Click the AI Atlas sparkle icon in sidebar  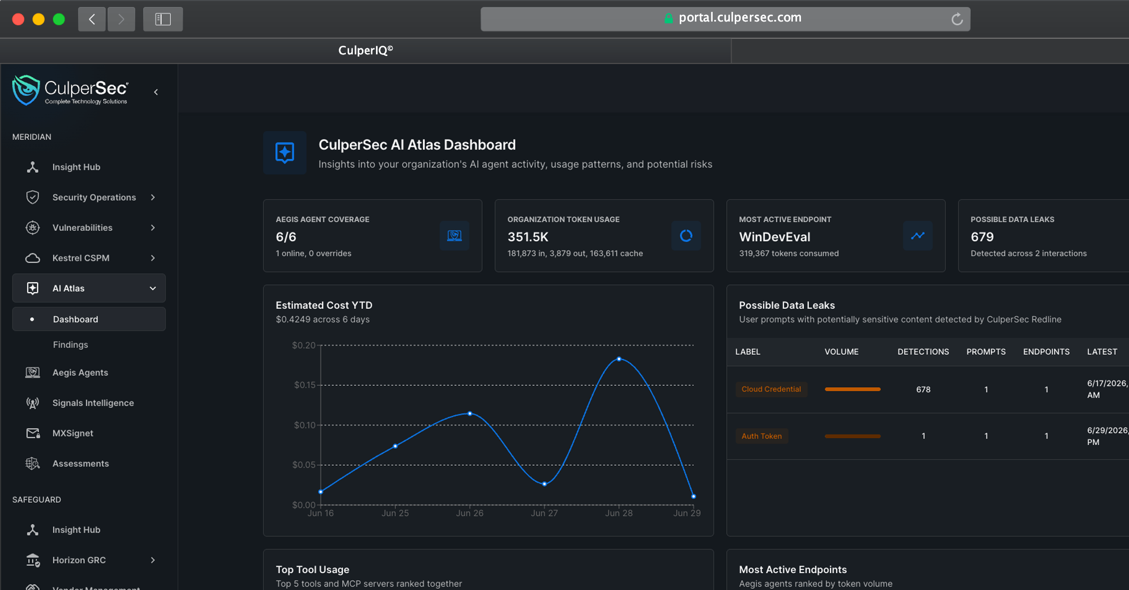[33, 288]
